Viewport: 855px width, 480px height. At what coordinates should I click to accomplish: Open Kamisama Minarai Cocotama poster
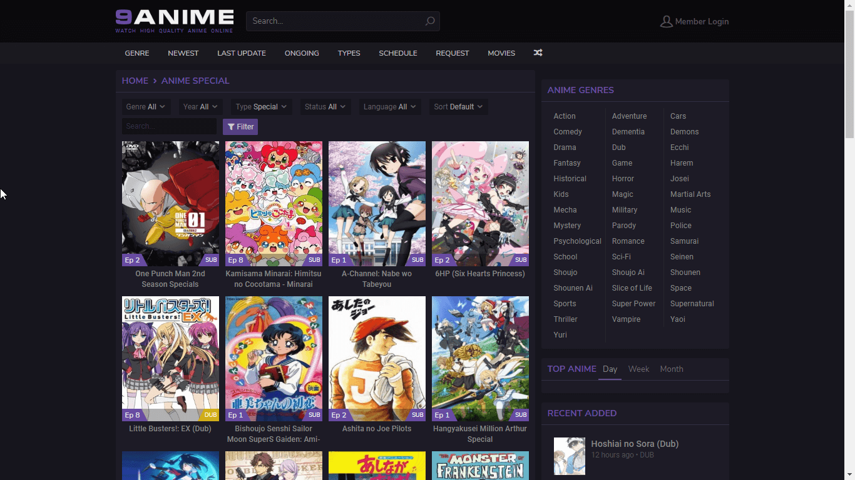[274, 204]
